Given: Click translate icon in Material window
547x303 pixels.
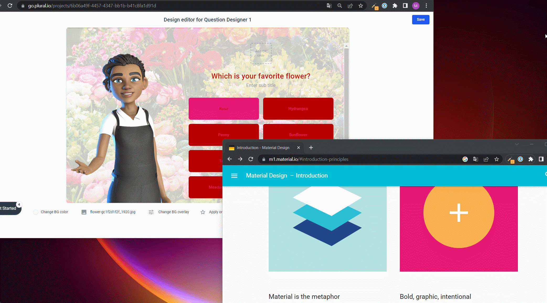Looking at the screenshot, I should pos(475,159).
